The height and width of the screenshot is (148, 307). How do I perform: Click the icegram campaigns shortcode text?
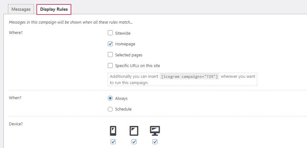[189, 77]
